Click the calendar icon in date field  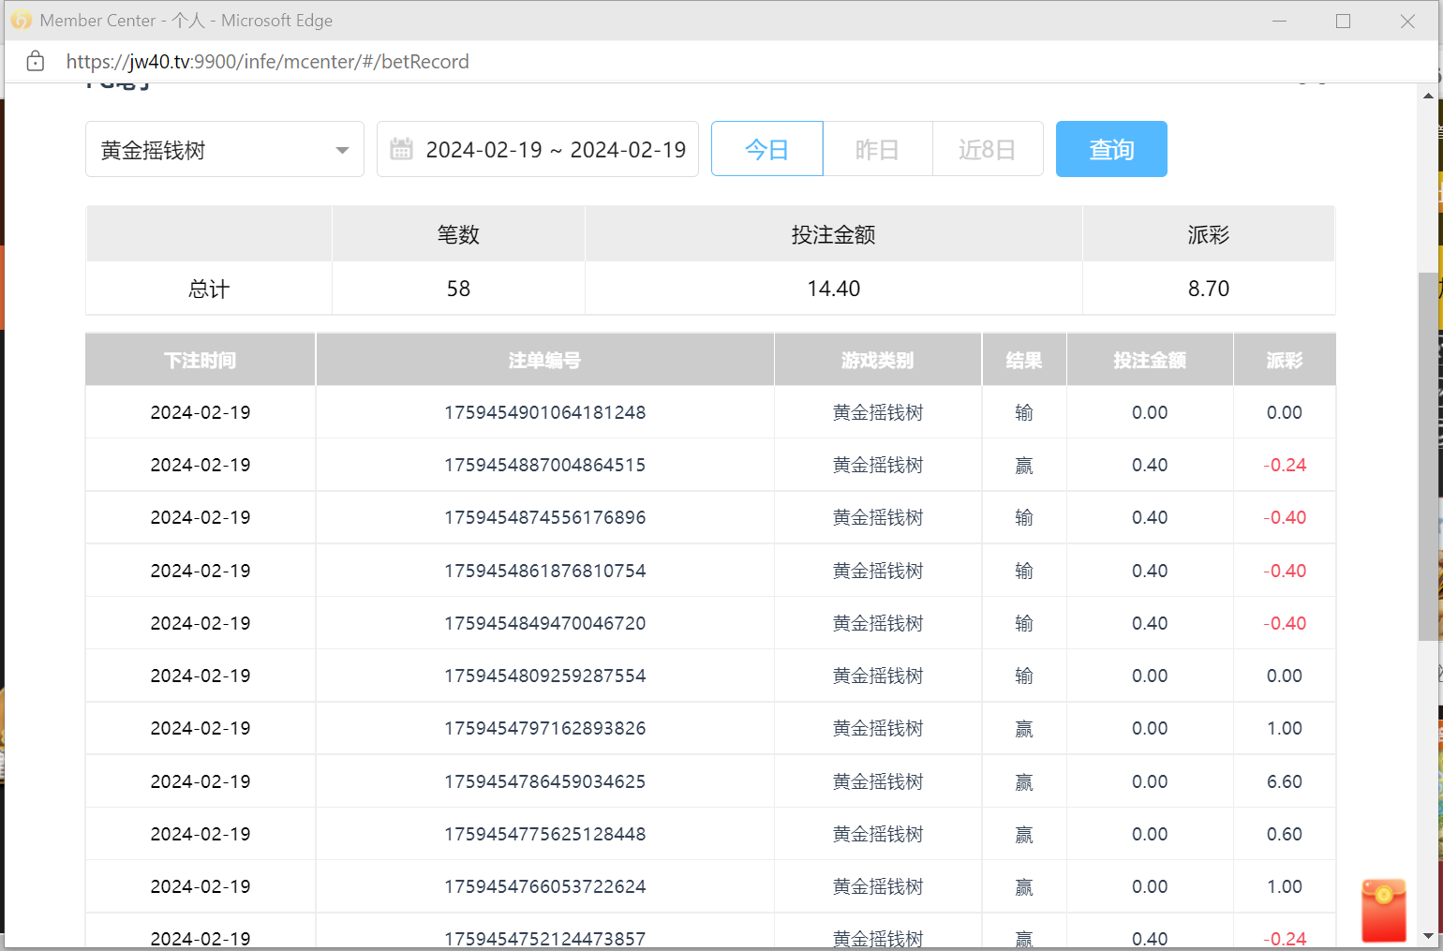tap(401, 149)
